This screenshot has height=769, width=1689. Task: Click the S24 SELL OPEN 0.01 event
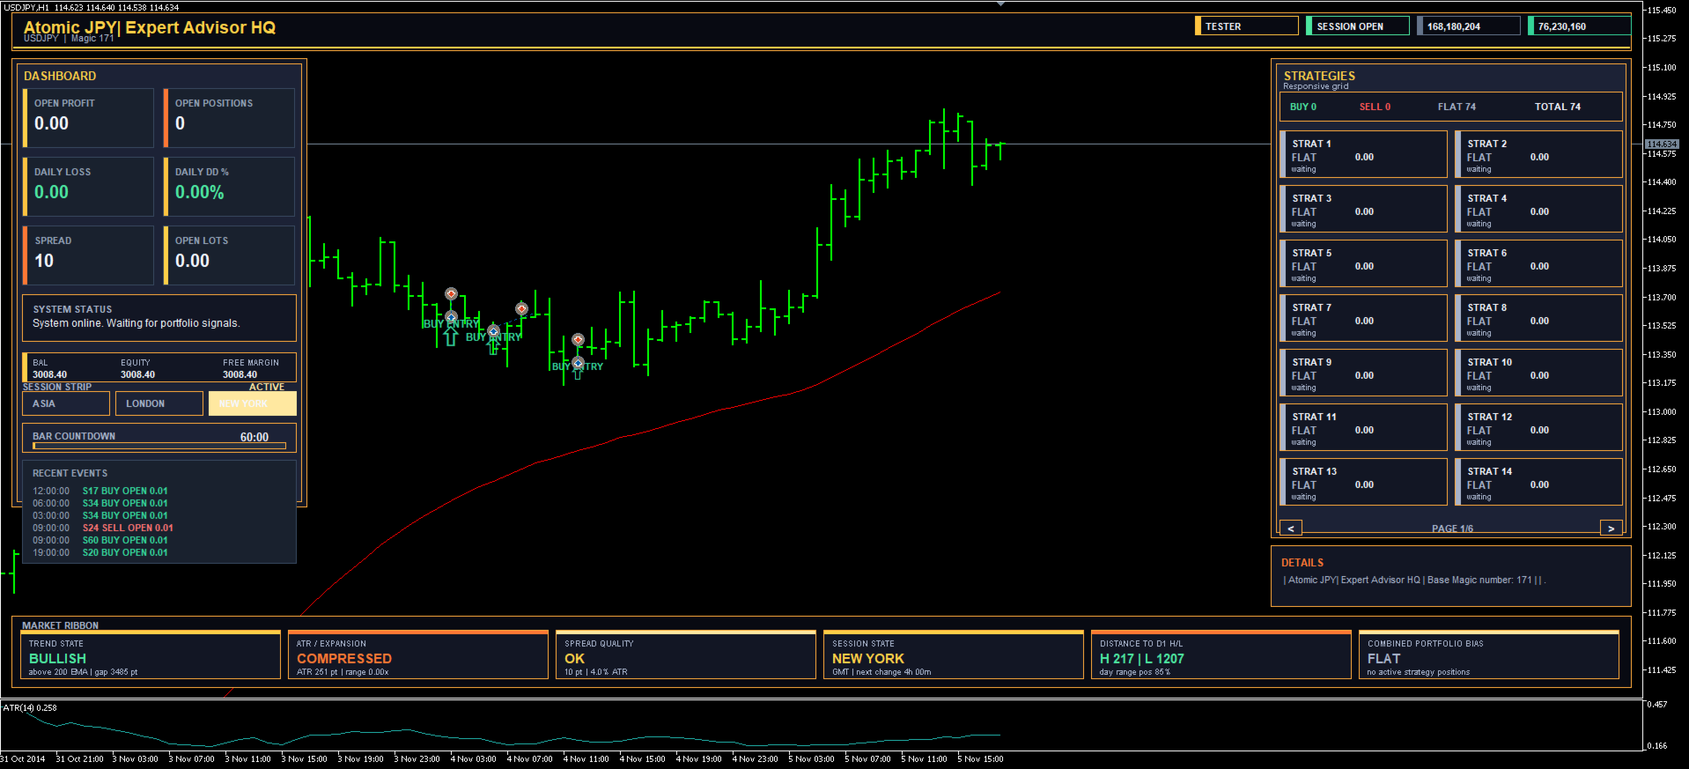pyautogui.click(x=128, y=528)
